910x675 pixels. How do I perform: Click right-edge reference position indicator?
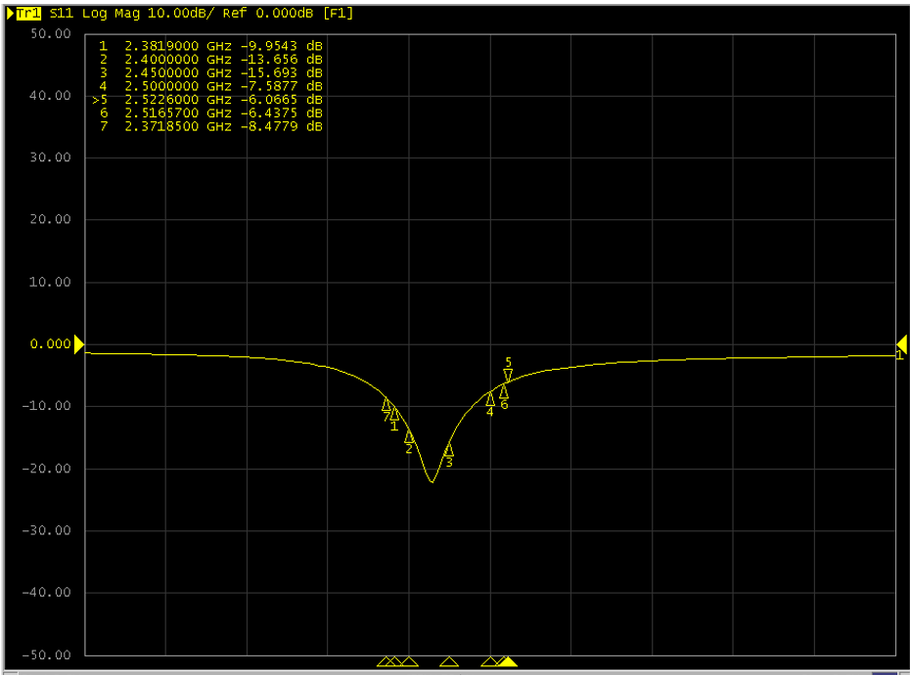tap(901, 343)
